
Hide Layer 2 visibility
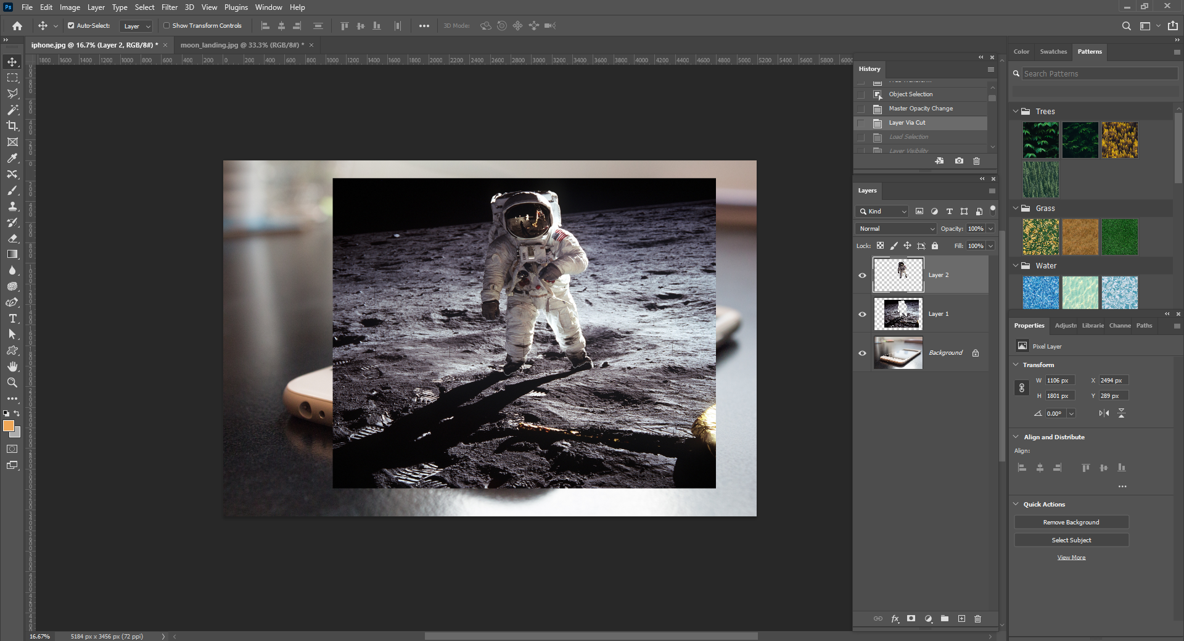pyautogui.click(x=862, y=275)
